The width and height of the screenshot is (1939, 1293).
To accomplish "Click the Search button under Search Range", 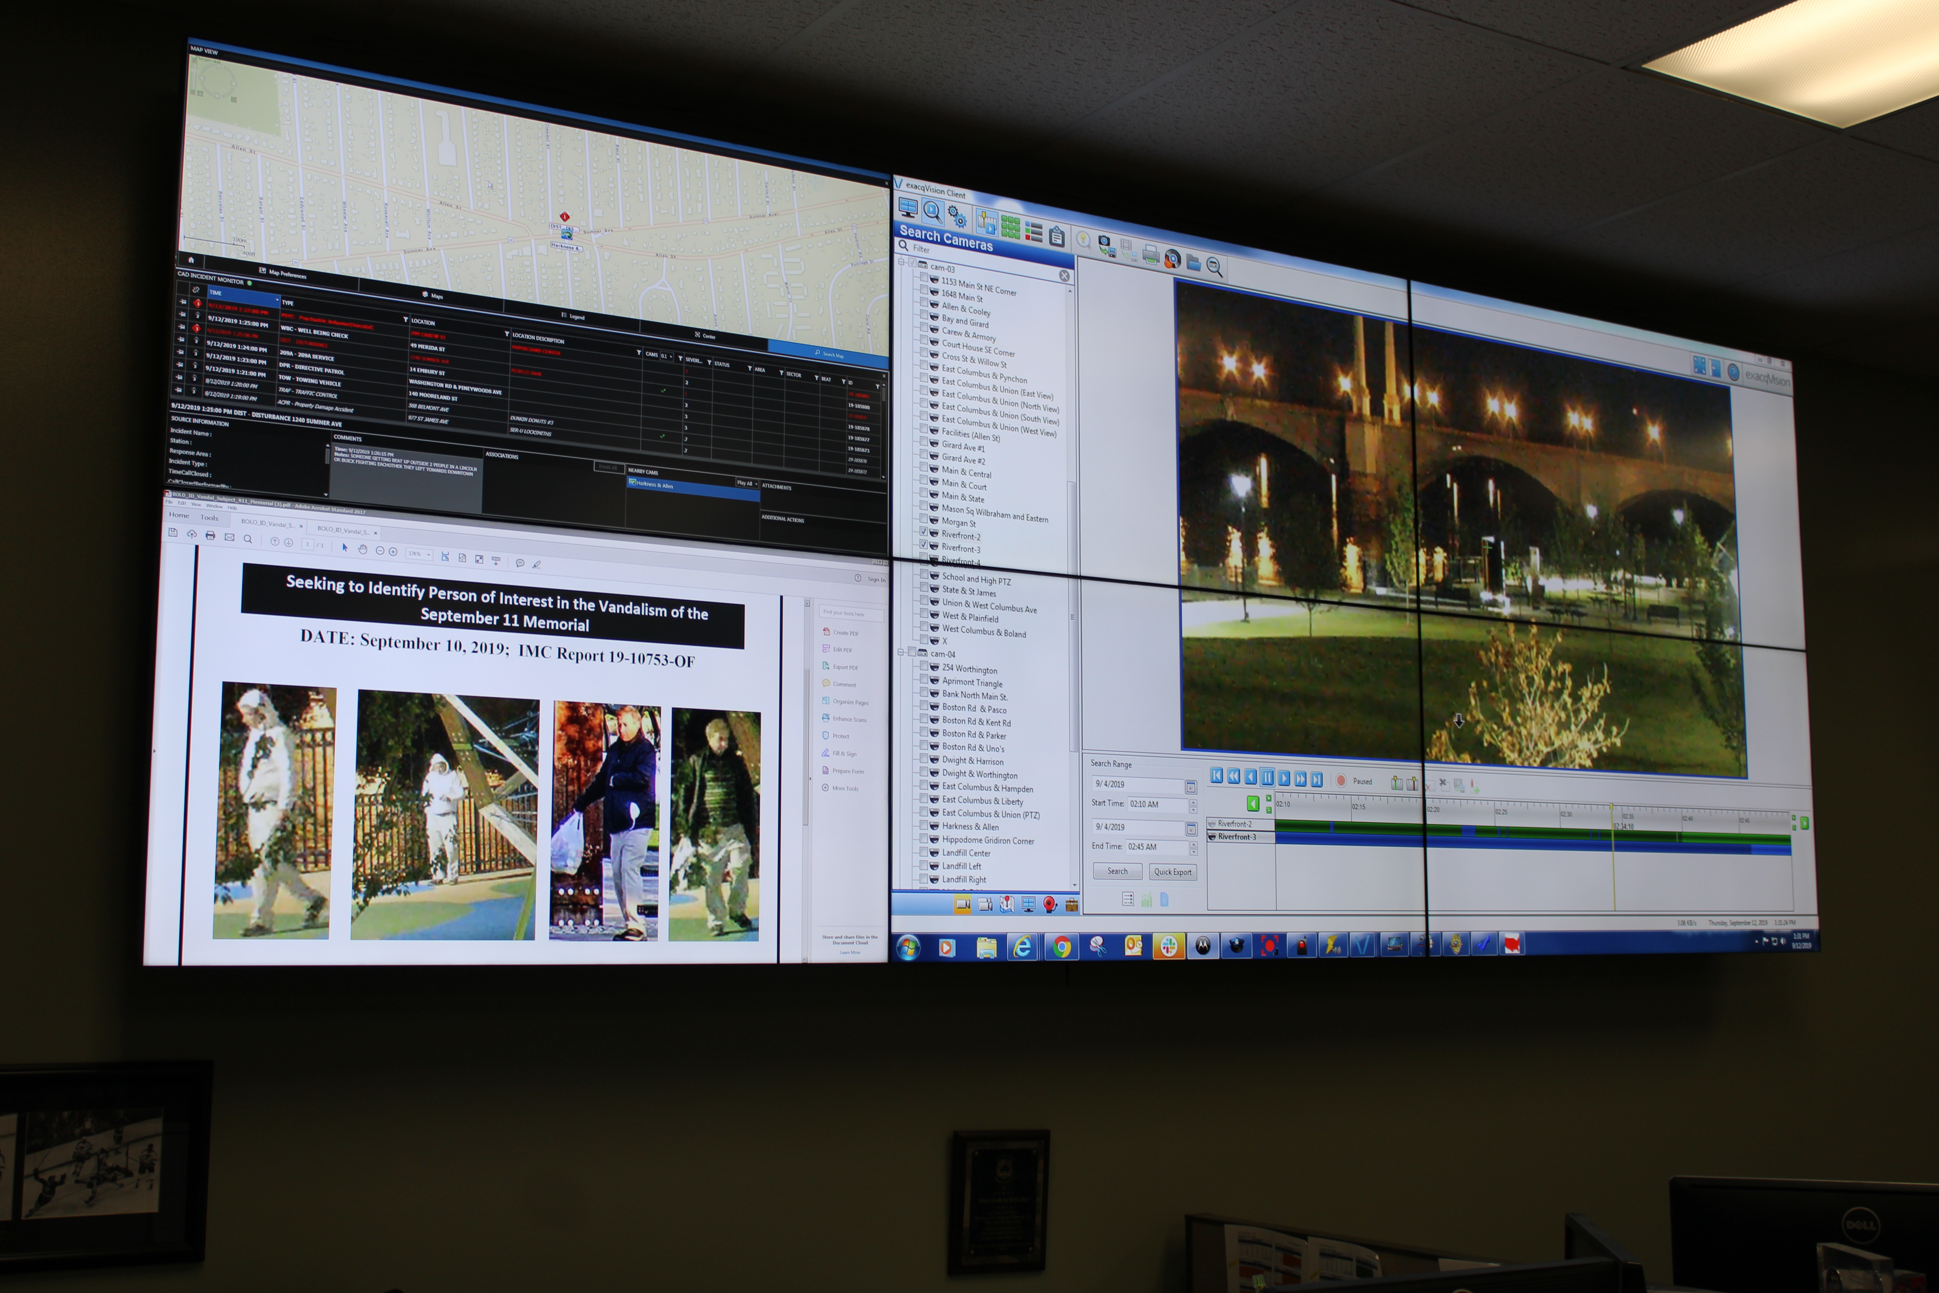I will coord(1117,871).
